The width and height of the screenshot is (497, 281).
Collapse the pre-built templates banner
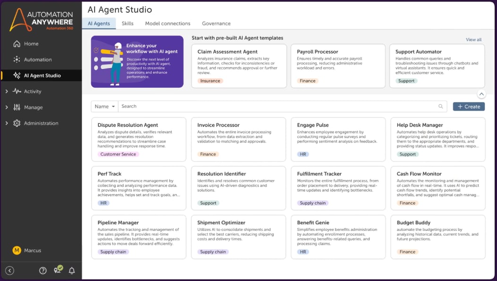coord(481,94)
